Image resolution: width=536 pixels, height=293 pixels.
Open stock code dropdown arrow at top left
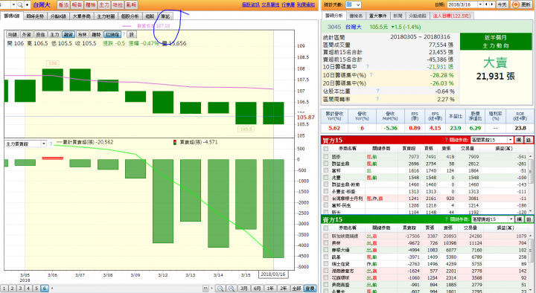[x=13, y=4]
